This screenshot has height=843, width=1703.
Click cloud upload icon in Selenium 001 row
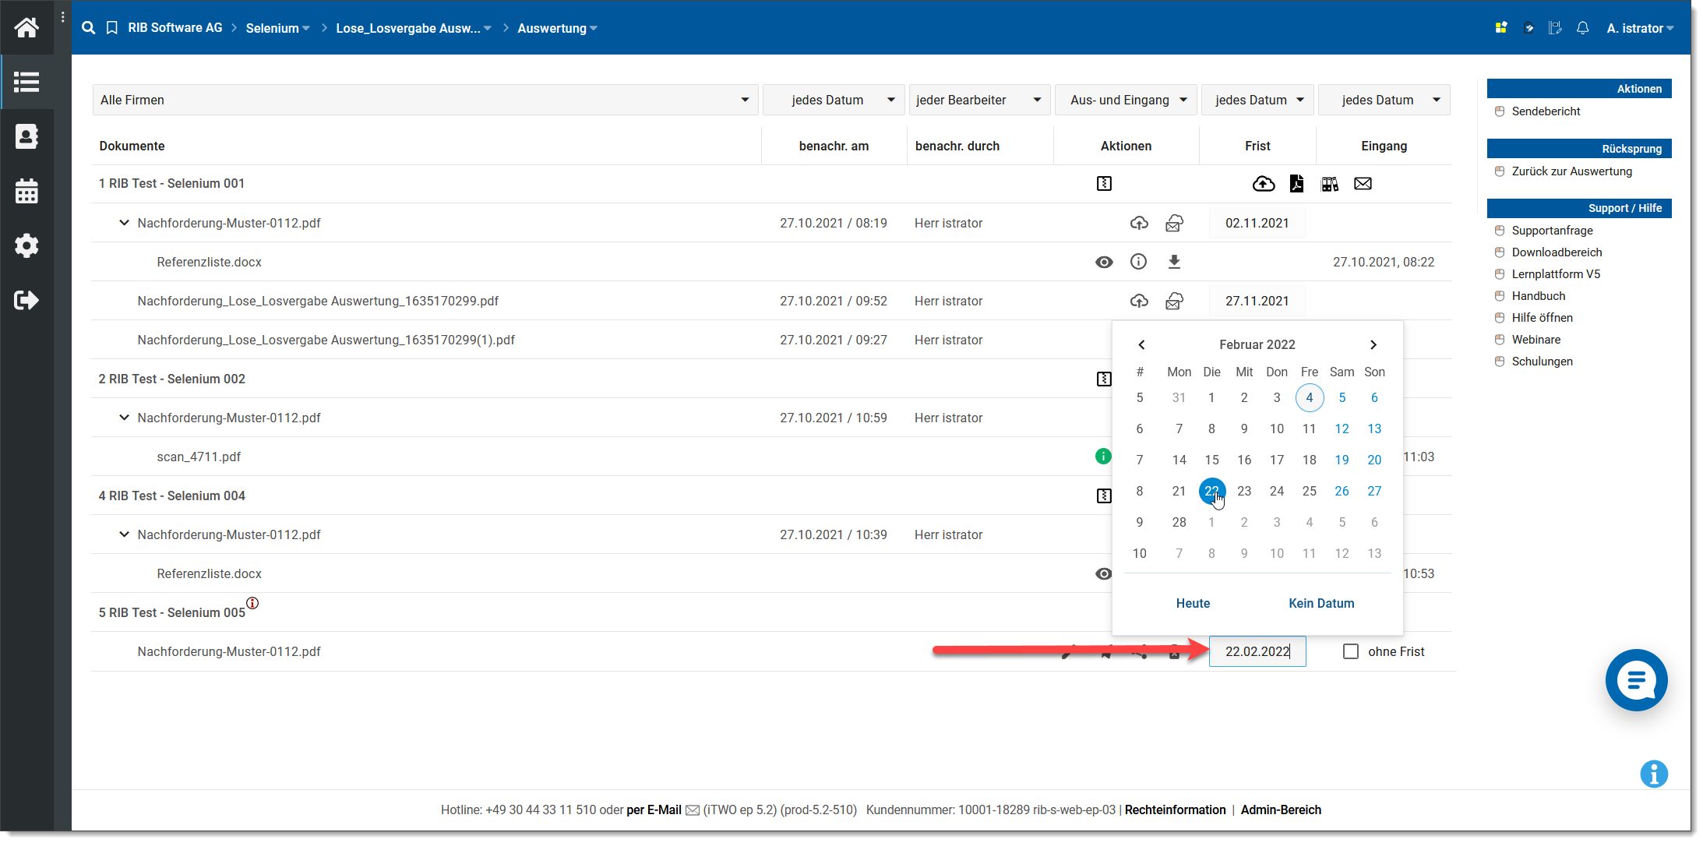click(1264, 184)
